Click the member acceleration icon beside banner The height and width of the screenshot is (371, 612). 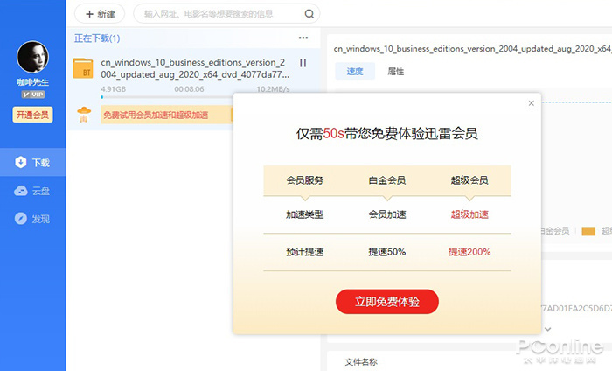coord(84,115)
